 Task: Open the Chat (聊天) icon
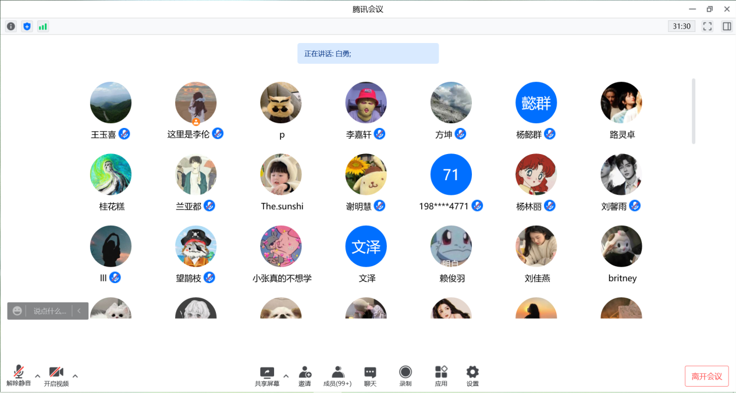pyautogui.click(x=370, y=376)
